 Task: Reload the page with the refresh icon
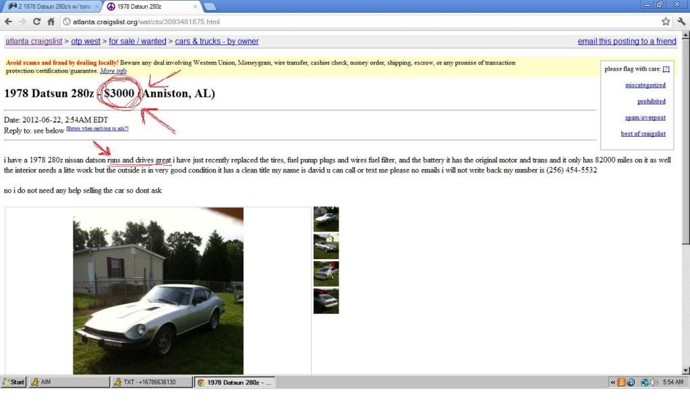pyautogui.click(x=36, y=22)
